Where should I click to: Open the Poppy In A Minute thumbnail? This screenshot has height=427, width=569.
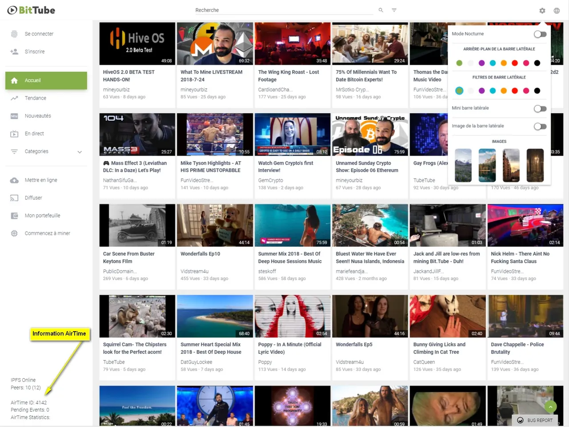[293, 316]
